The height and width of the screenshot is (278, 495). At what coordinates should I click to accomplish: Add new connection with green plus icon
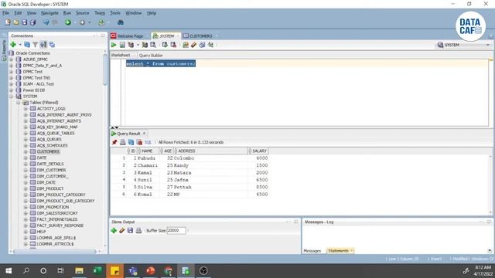pyautogui.click(x=13, y=45)
